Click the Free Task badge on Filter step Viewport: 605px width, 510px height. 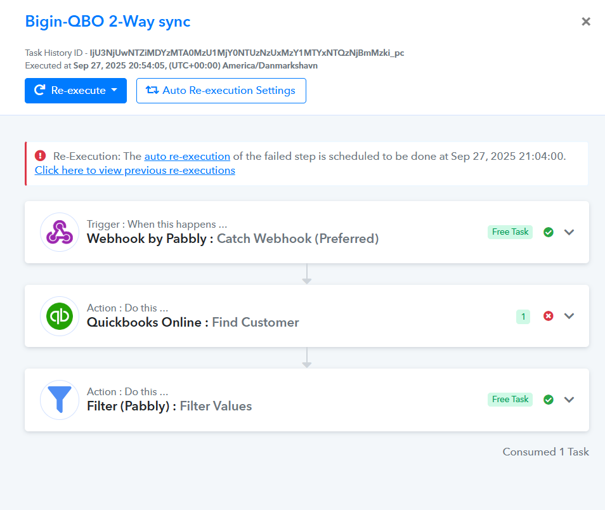510,399
